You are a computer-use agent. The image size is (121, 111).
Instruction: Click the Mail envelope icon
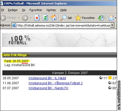[111, 18]
